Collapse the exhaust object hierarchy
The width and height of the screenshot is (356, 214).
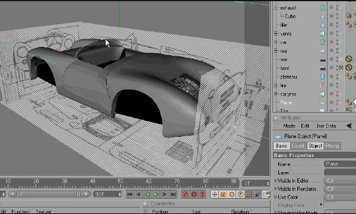tap(276, 8)
